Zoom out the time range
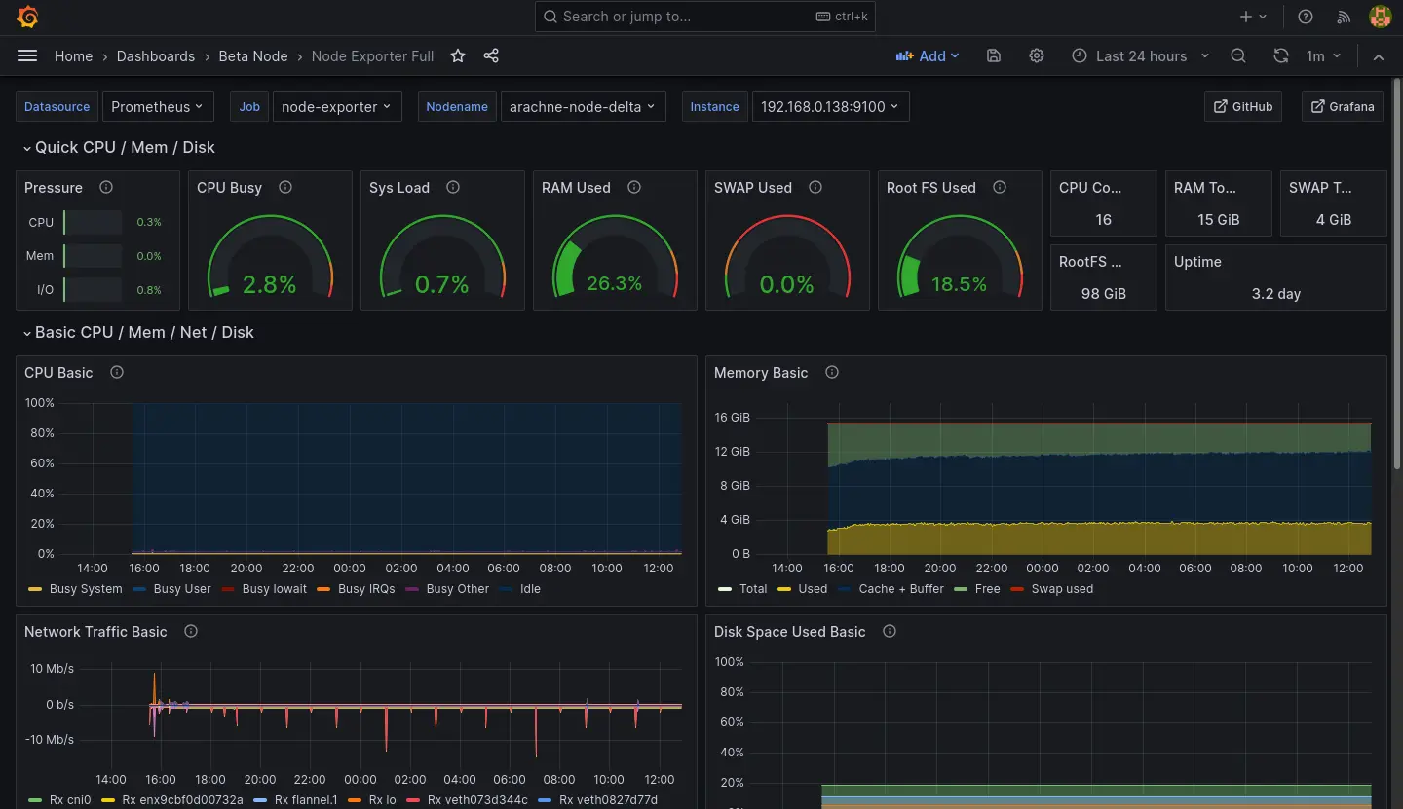This screenshot has height=809, width=1403. tap(1238, 56)
